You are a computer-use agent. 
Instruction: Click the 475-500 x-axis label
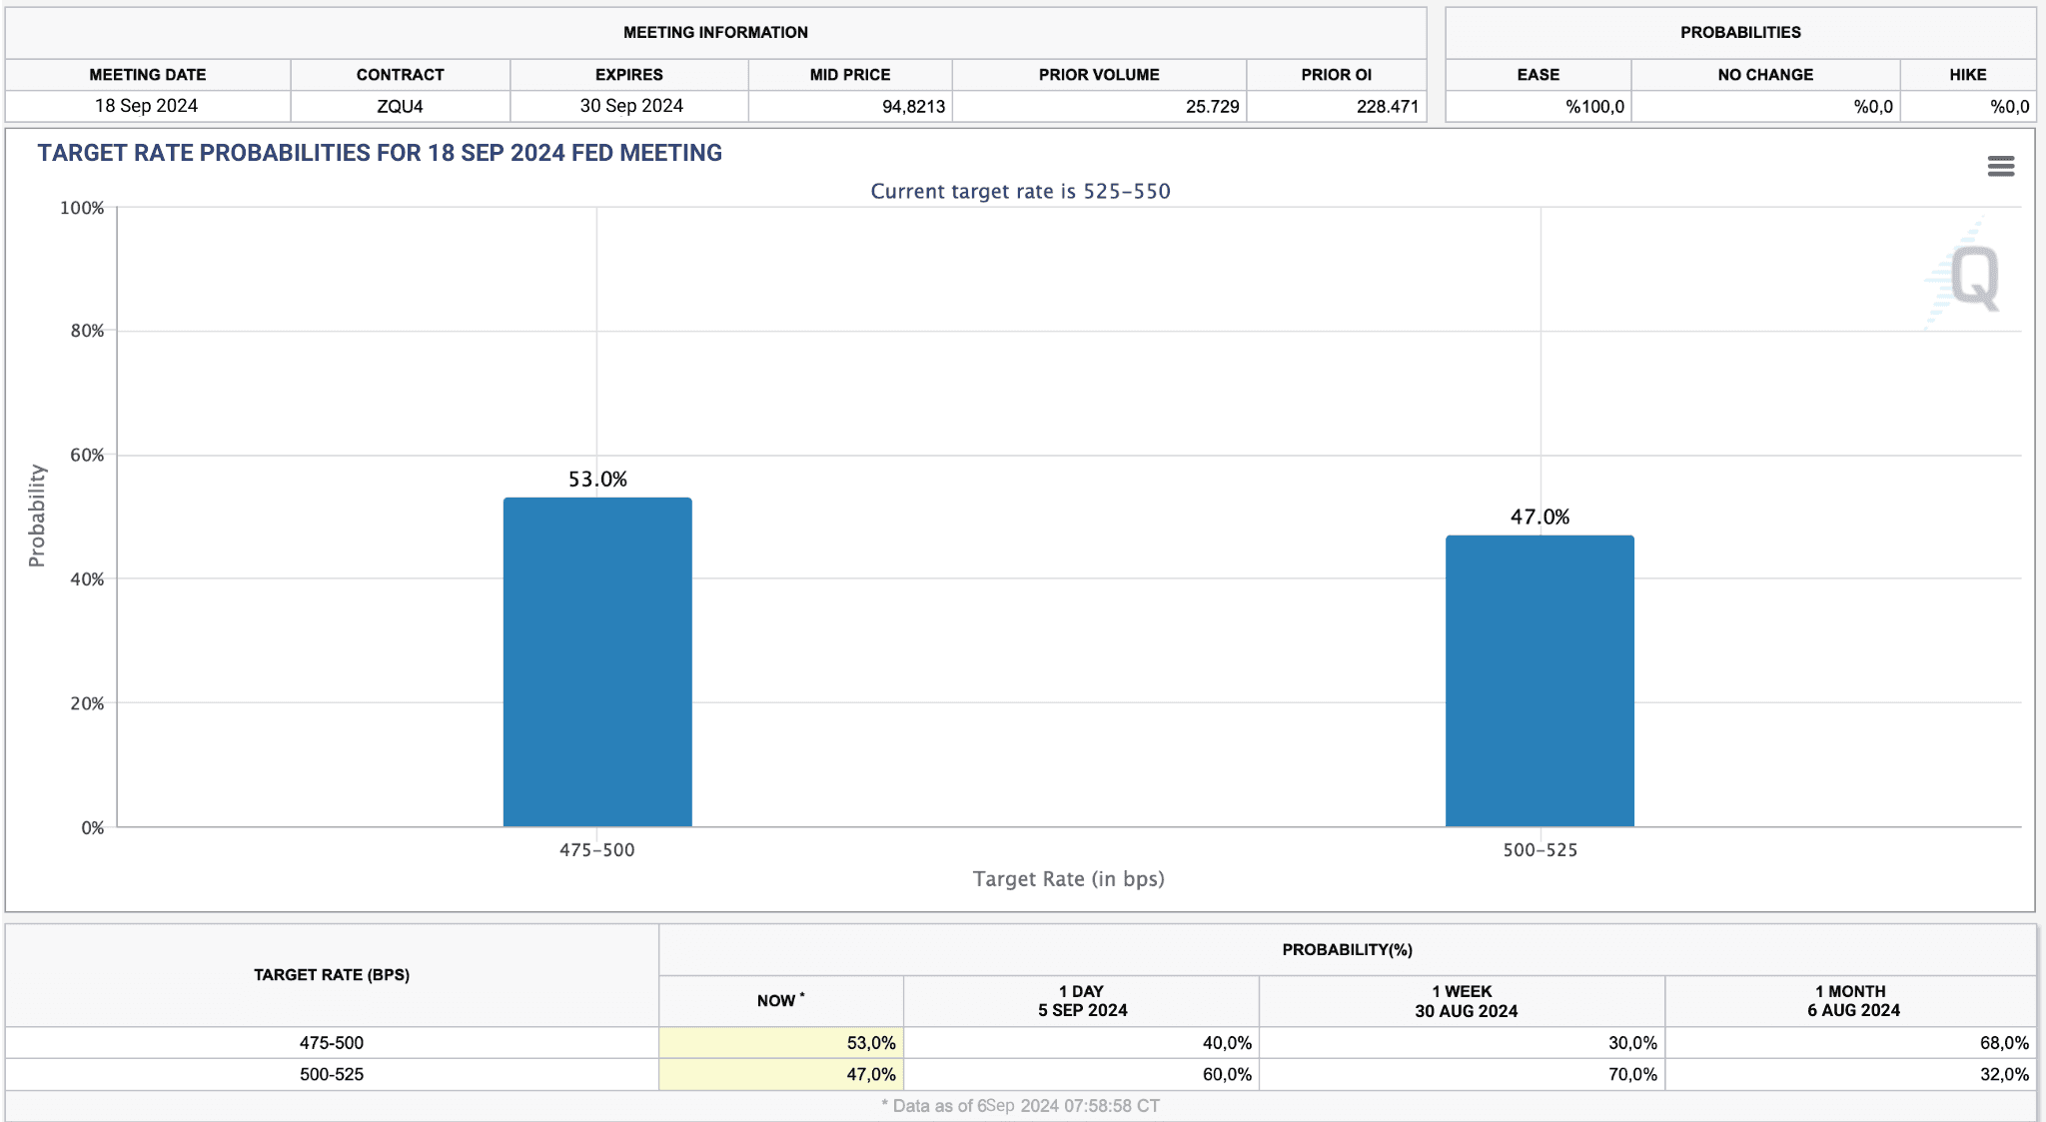pyautogui.click(x=596, y=850)
